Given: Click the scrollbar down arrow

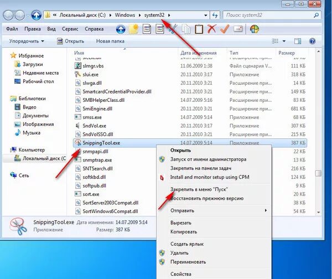Looking at the screenshot, I should point(319,212).
